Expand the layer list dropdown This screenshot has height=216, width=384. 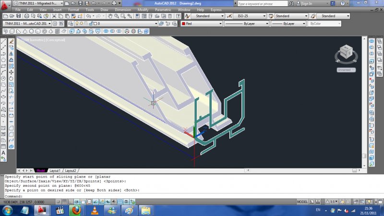[x=127, y=23]
